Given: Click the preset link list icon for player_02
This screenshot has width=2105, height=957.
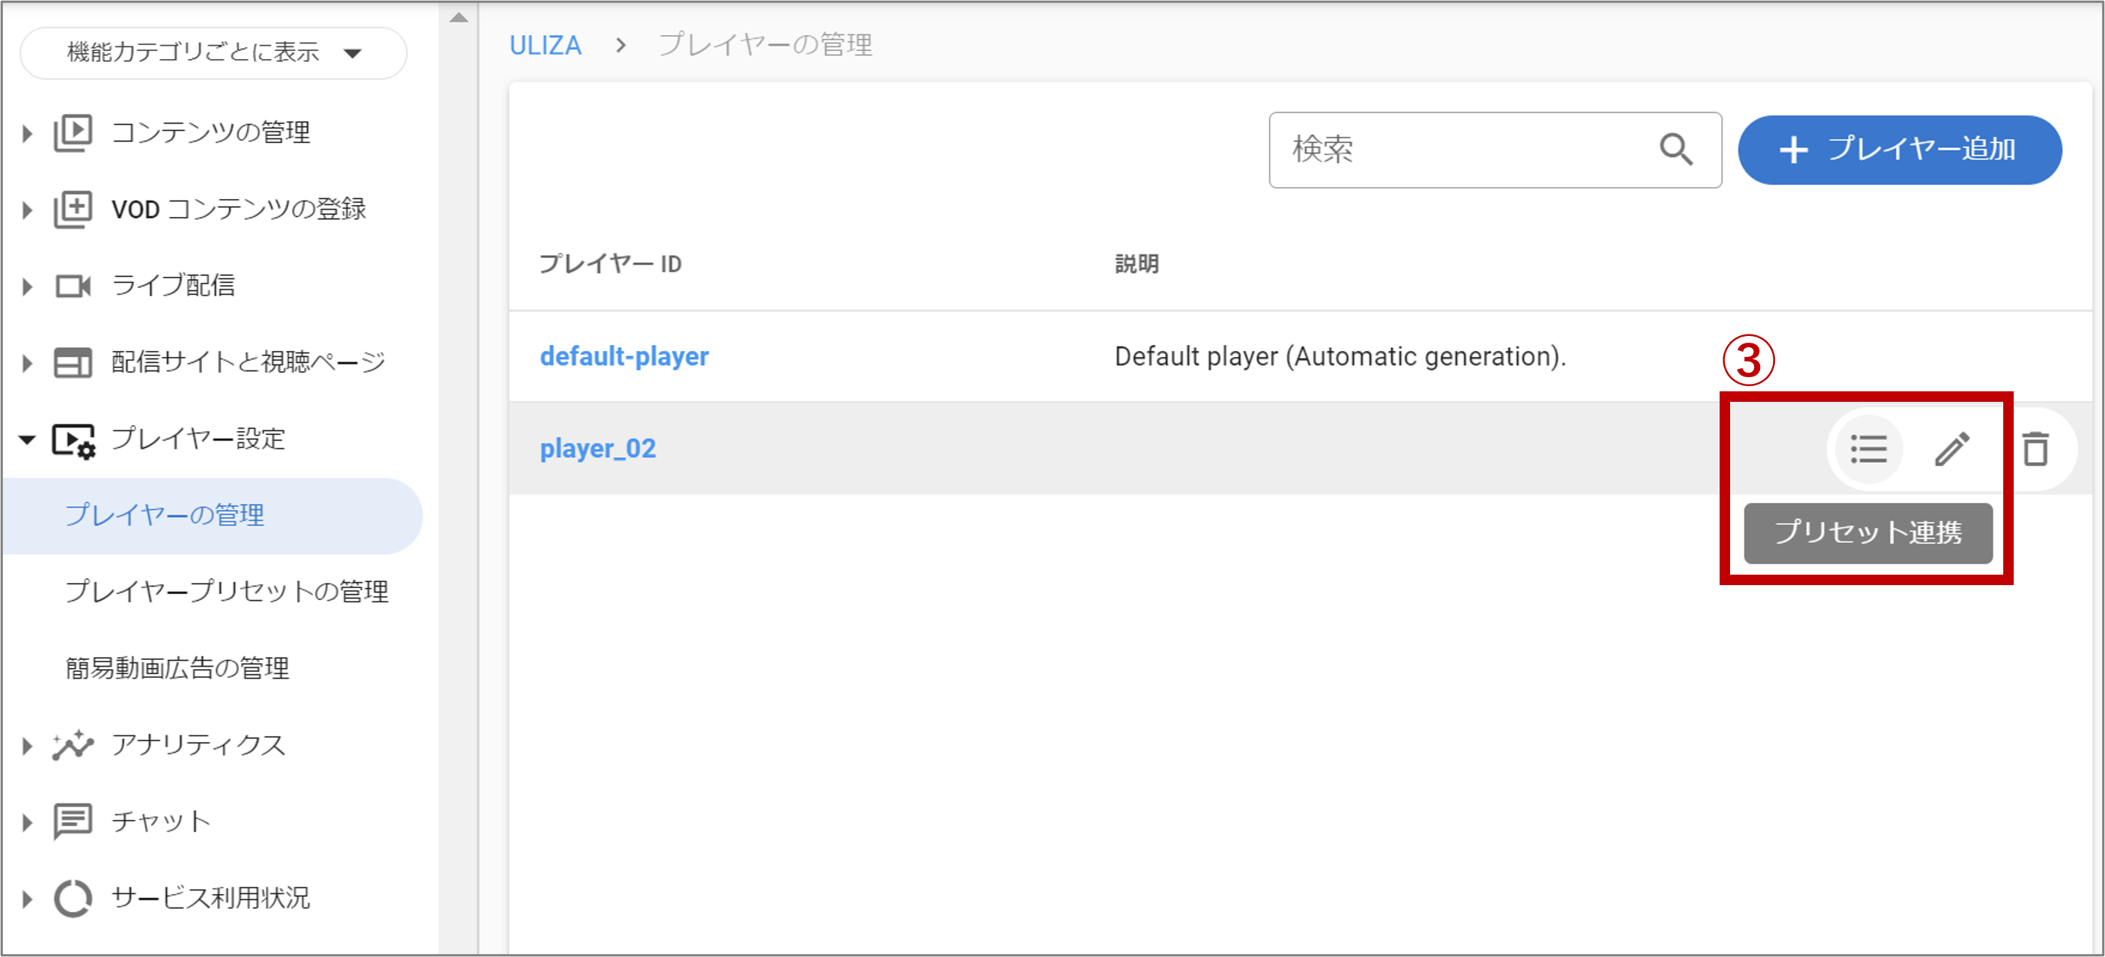Looking at the screenshot, I should coord(1868,449).
